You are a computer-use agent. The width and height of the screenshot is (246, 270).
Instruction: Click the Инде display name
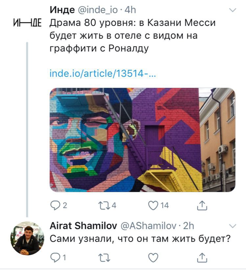62,10
